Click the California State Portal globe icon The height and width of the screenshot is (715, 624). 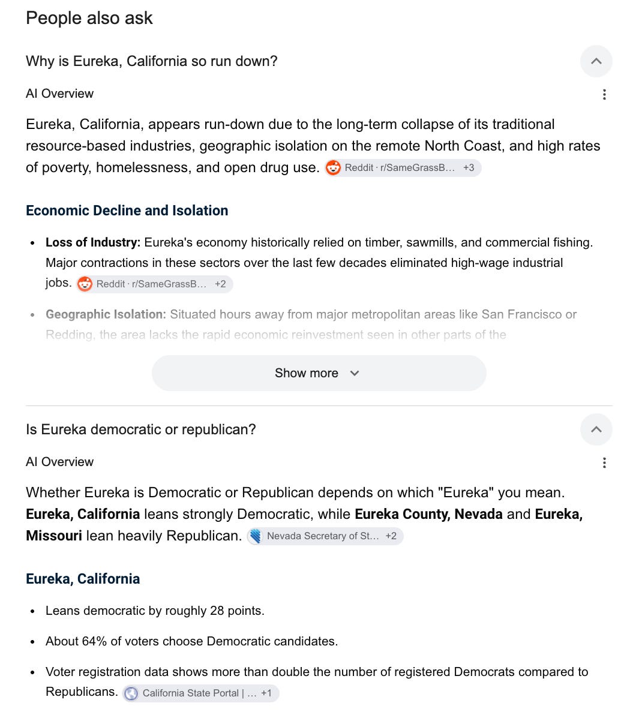131,693
